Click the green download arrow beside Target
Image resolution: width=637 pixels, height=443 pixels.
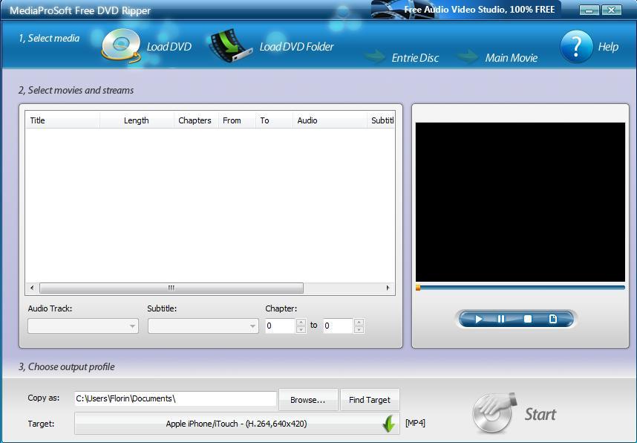point(387,424)
